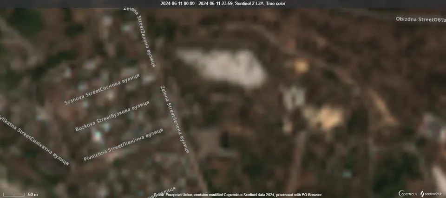Screen dimensions: 446x198
Task: Click the Copernicus logo
Action: click(x=407, y=193)
